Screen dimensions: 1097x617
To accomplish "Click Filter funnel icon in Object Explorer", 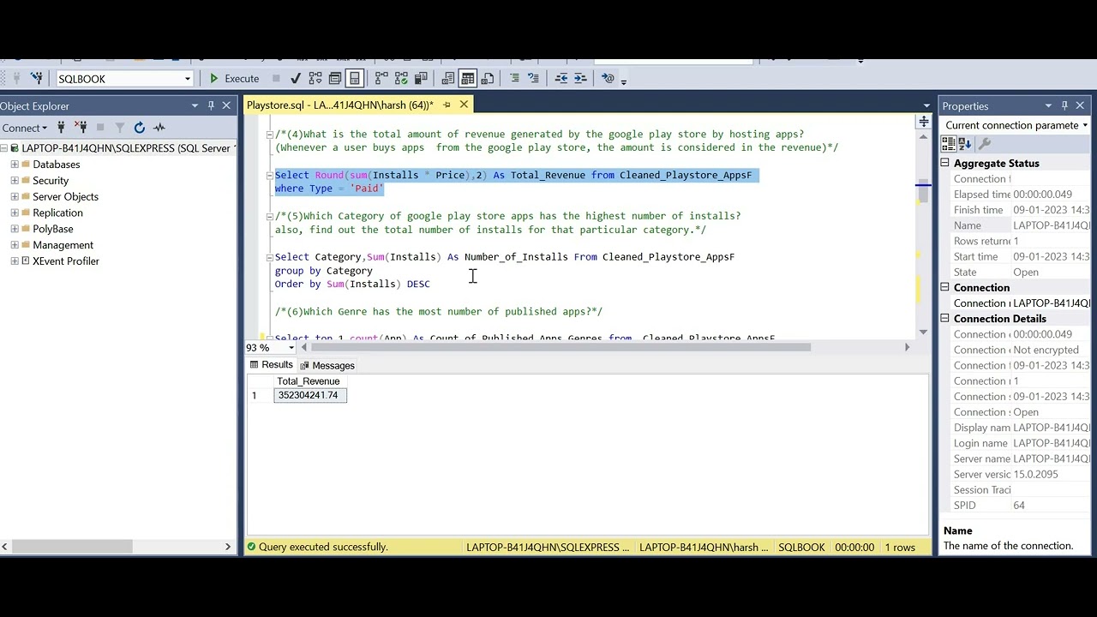I will click(119, 128).
